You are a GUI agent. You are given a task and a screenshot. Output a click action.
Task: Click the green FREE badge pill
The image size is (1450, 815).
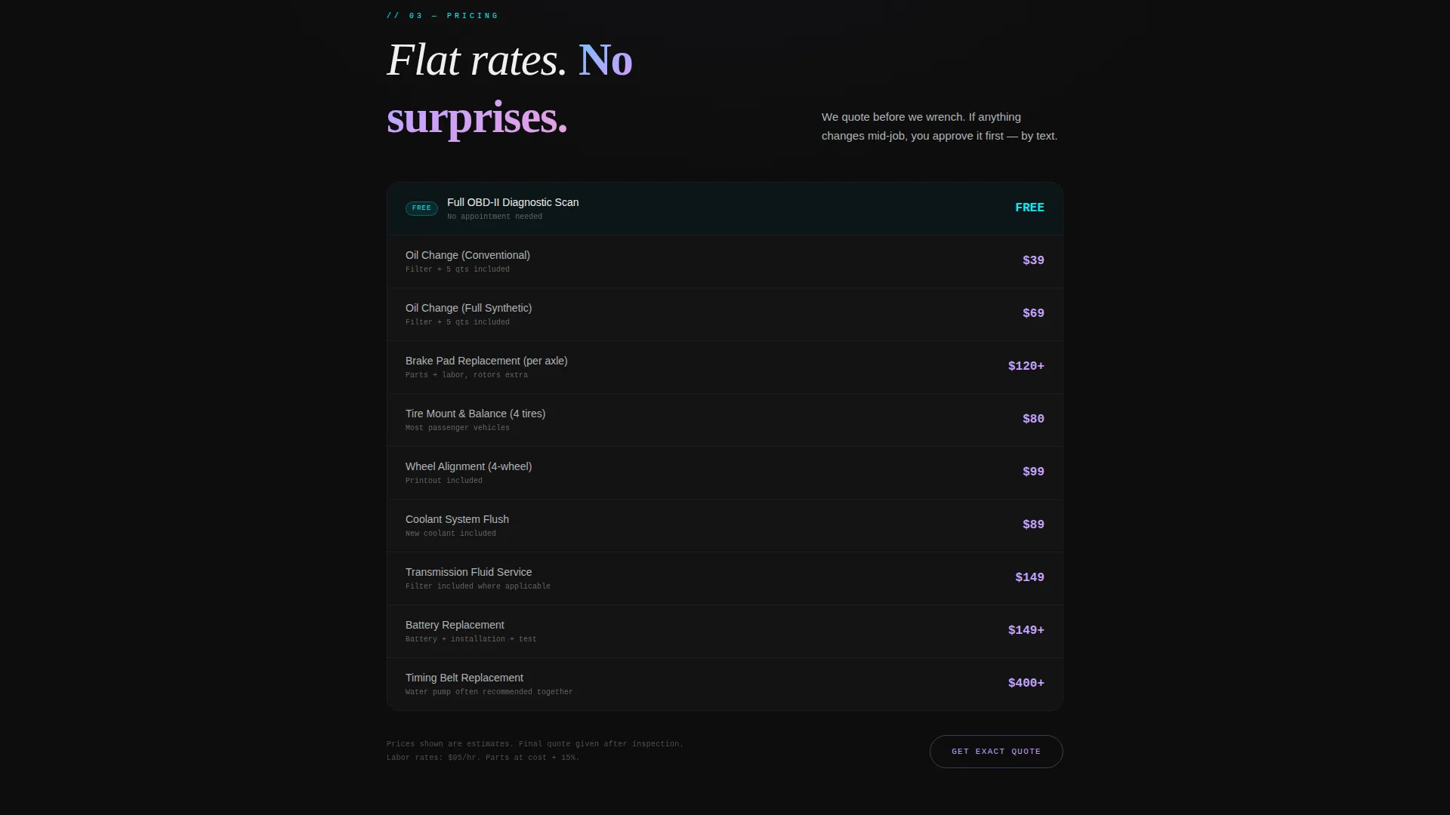click(421, 208)
